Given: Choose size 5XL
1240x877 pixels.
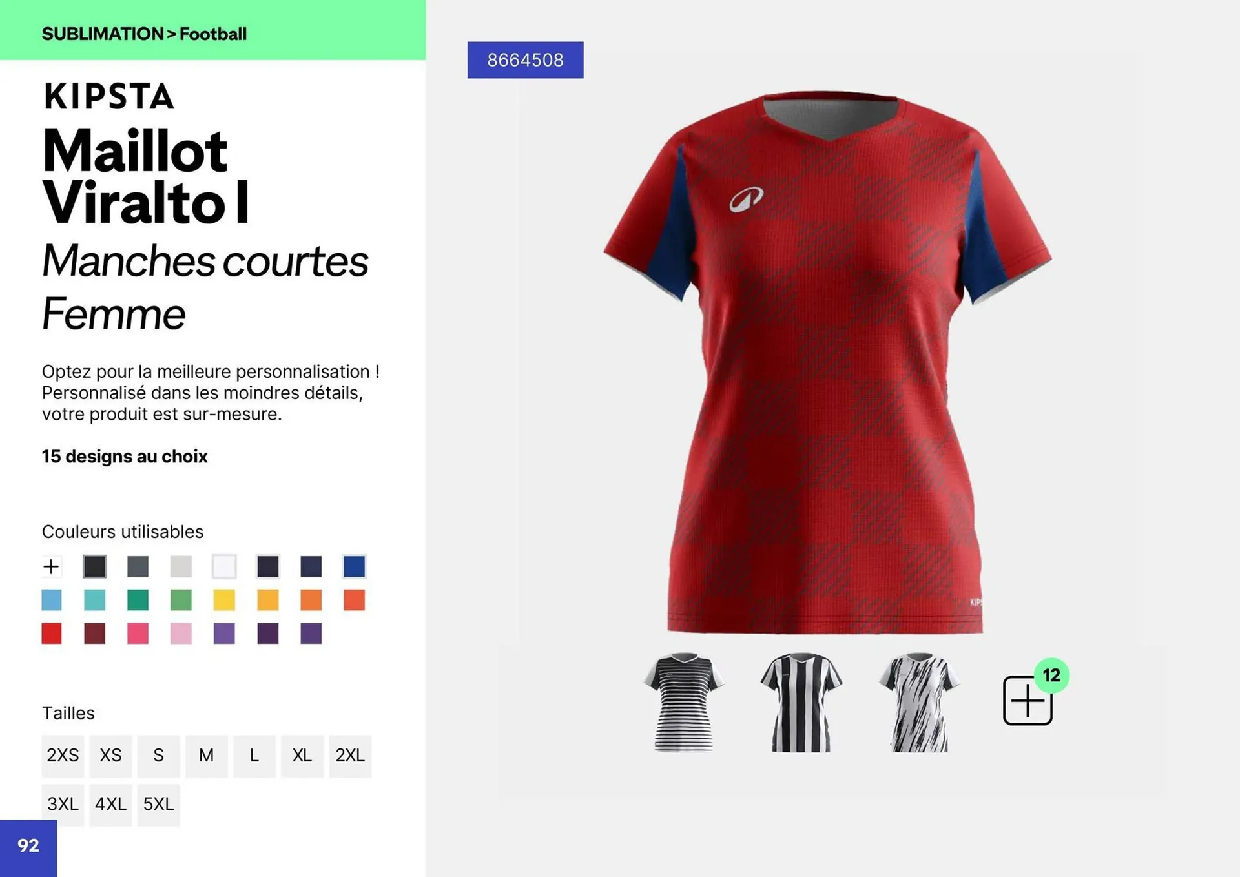Looking at the screenshot, I should (158, 805).
